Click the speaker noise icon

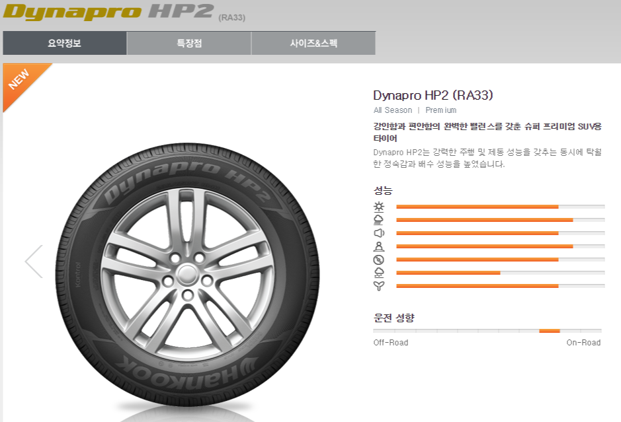point(379,233)
